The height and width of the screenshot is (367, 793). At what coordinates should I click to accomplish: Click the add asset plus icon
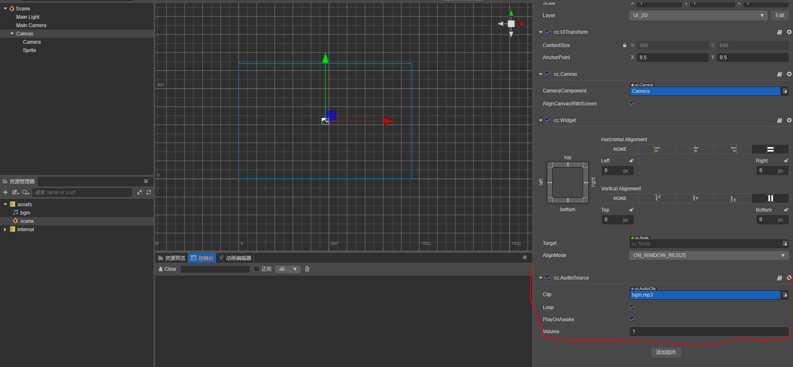(5, 192)
